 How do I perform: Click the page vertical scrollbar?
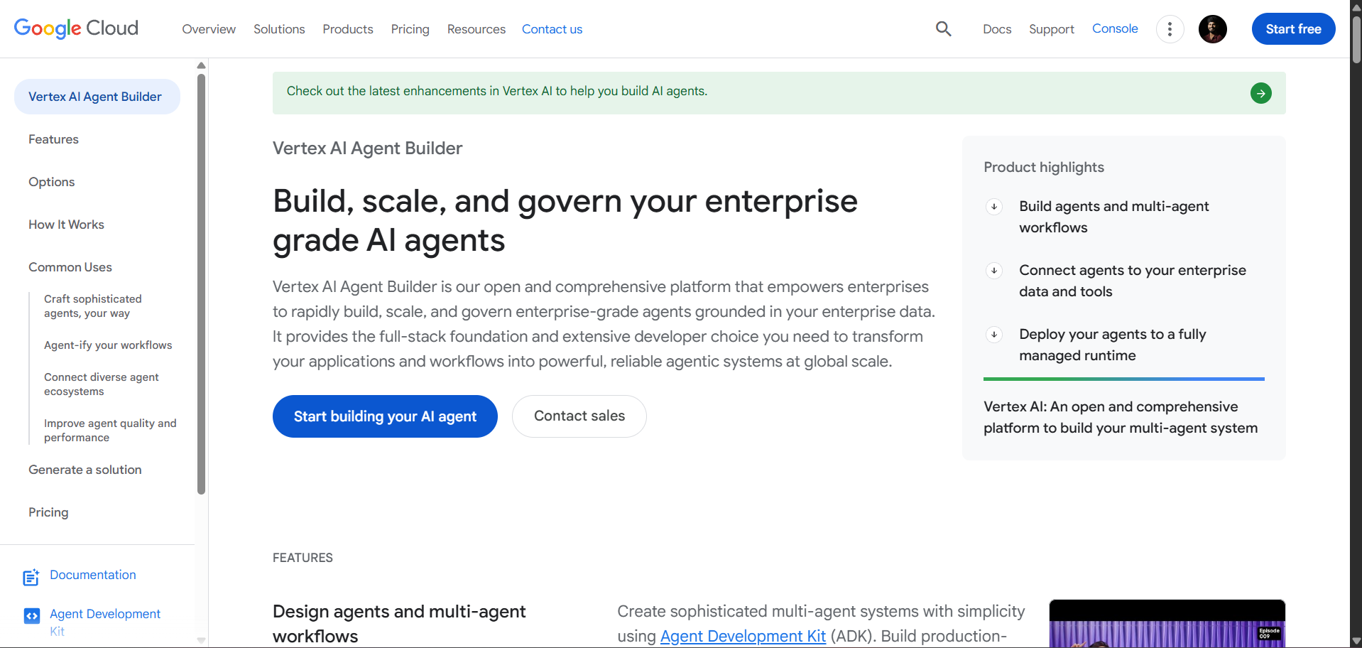tap(1356, 324)
